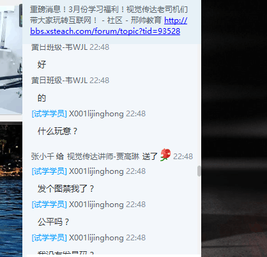The width and height of the screenshot is (267, 257).
Task: Click the chat message 的
Action: (42, 98)
